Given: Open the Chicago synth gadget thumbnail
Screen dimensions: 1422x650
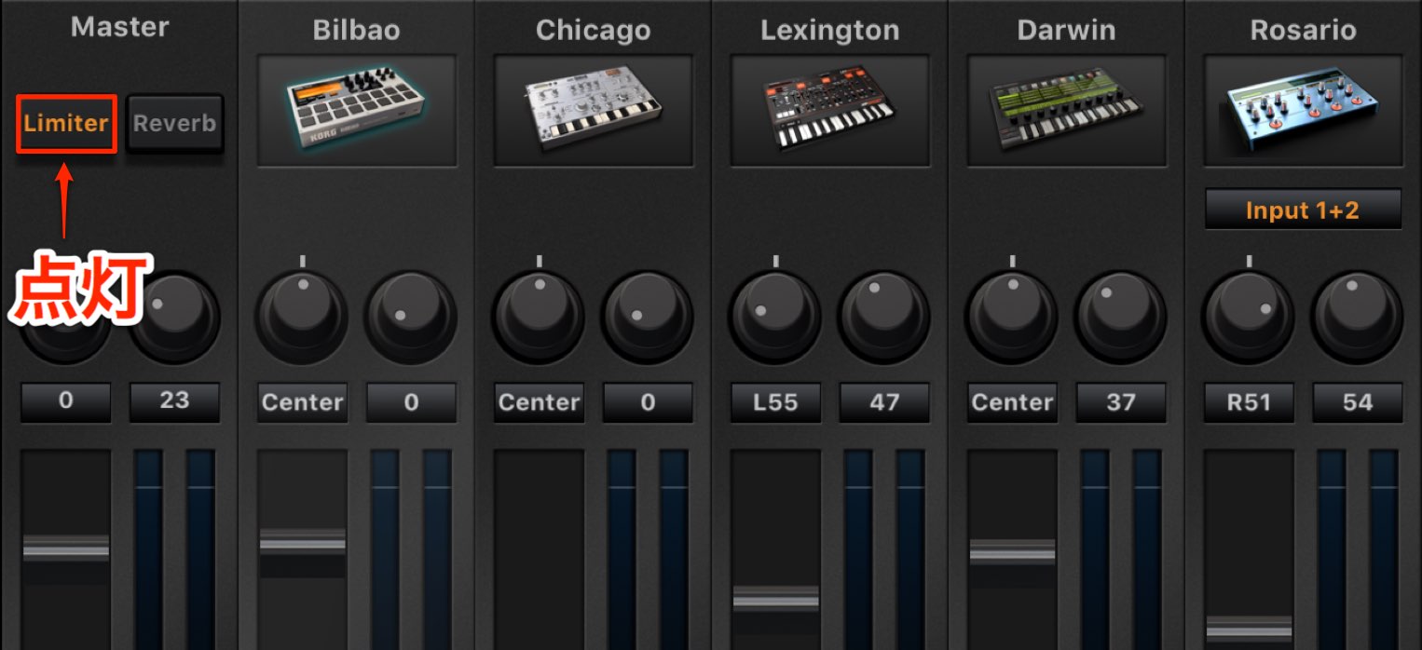Looking at the screenshot, I should (x=594, y=111).
